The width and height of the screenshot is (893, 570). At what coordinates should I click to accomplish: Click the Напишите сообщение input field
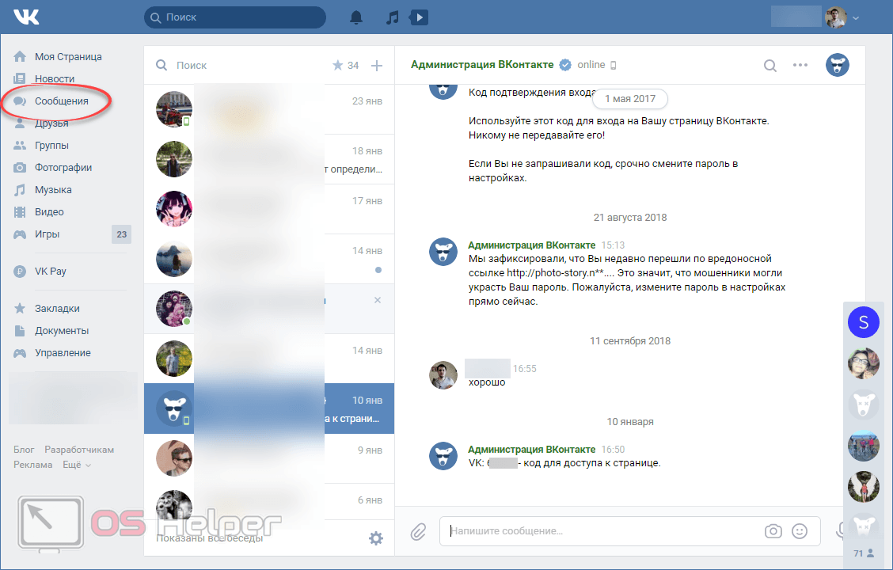[x=602, y=531]
